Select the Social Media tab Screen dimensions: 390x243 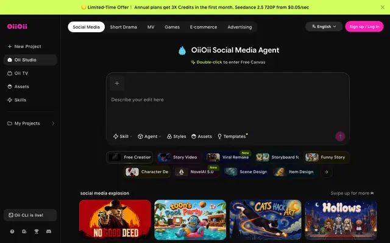click(86, 27)
